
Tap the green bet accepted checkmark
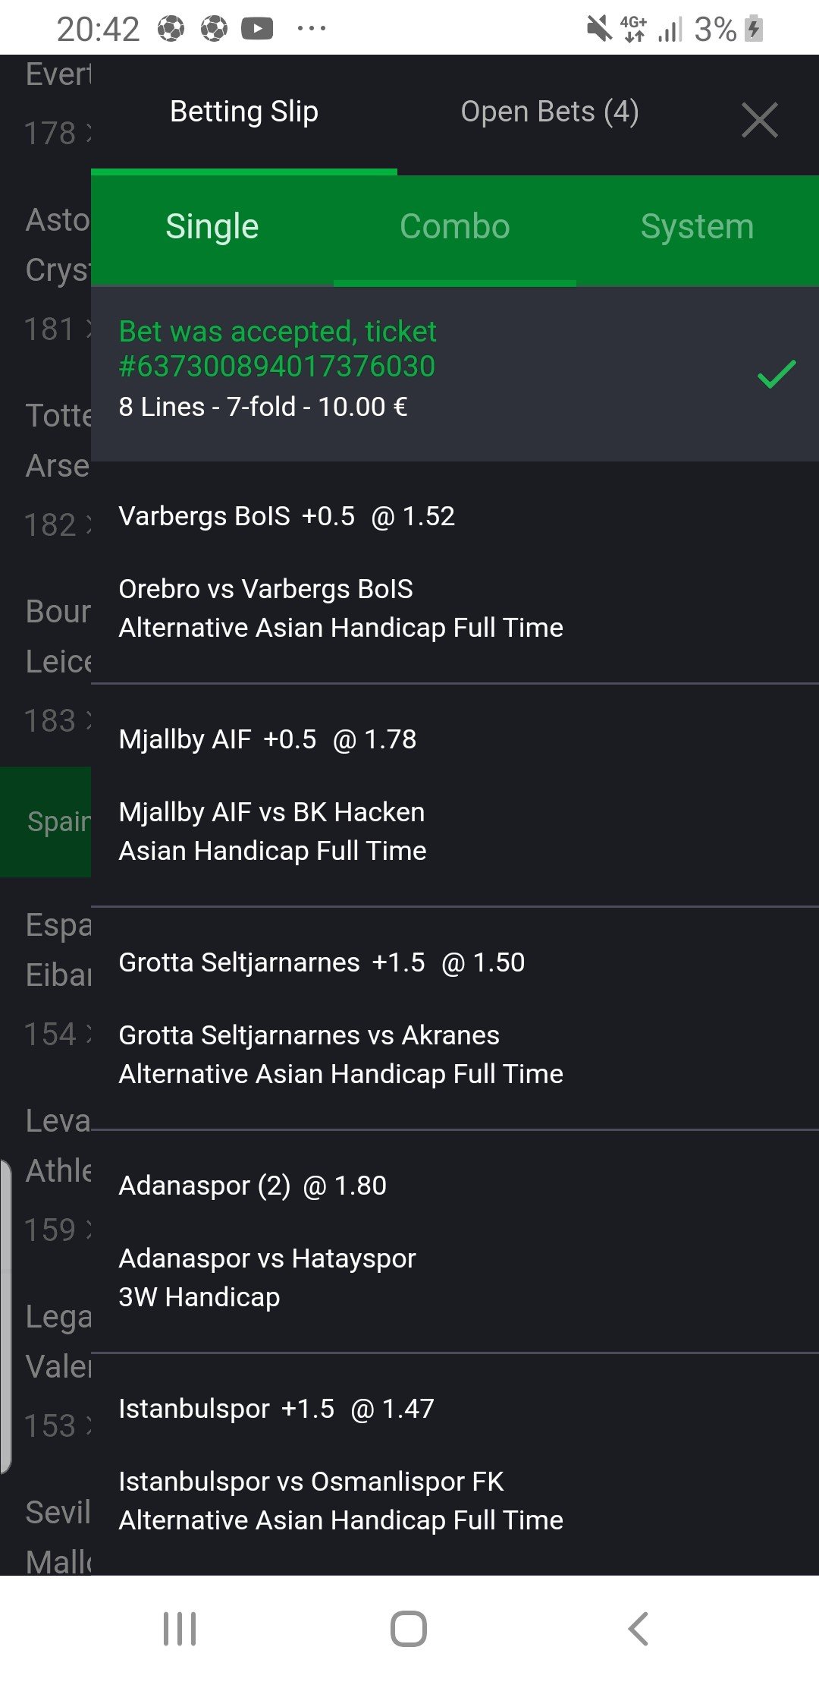776,374
